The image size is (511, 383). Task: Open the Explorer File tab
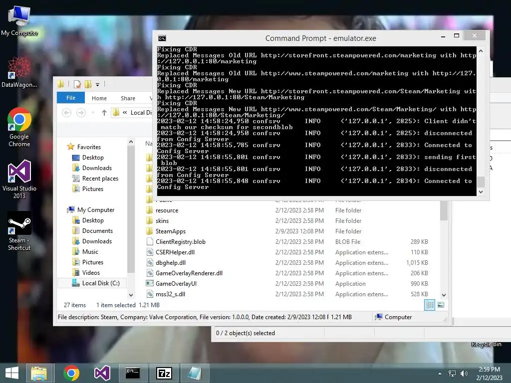pos(71,98)
